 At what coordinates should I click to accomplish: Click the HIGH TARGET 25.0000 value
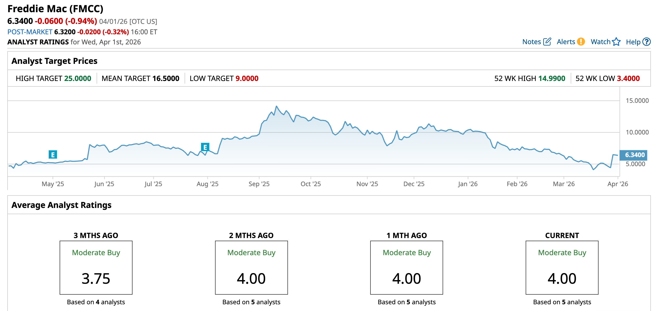click(78, 78)
